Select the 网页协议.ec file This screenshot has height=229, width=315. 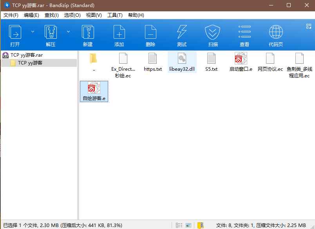270,62
